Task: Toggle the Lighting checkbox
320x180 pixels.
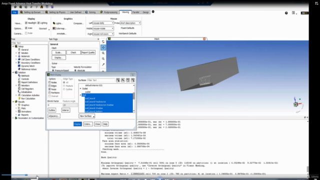Action: (38, 23)
